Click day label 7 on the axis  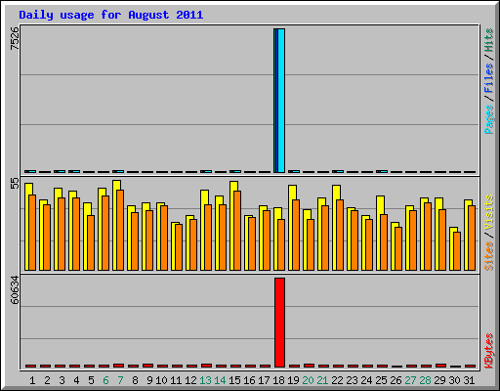[x=120, y=380]
